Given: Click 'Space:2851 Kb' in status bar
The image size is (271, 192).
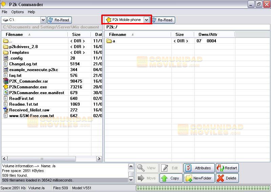Looking at the screenshot, I should pos(13,188).
